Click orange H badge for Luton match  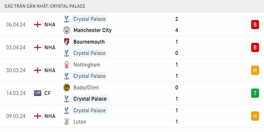255,116
